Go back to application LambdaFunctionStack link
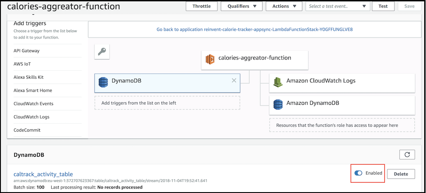 [255, 30]
